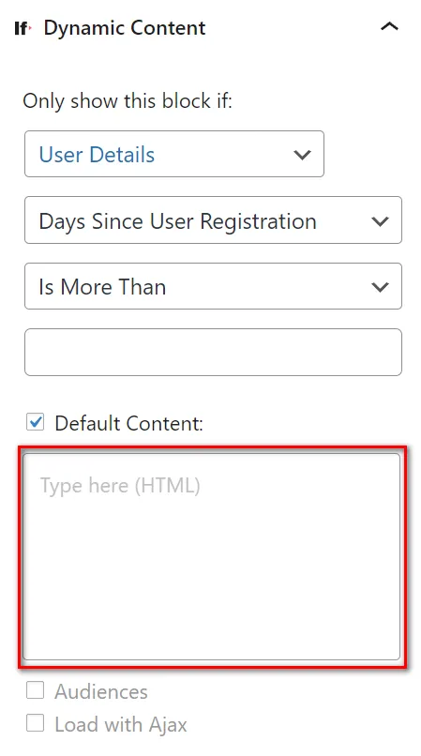Click the arrow icon beside Days Since User Registration
This screenshot has width=421, height=756.
pyautogui.click(x=380, y=221)
